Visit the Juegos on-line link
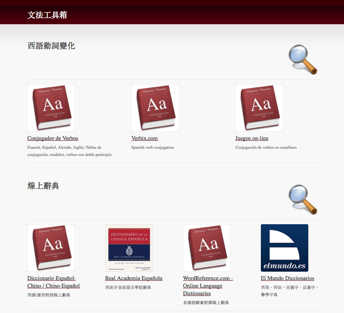Image resolution: width=344 pixels, height=313 pixels. [x=252, y=138]
